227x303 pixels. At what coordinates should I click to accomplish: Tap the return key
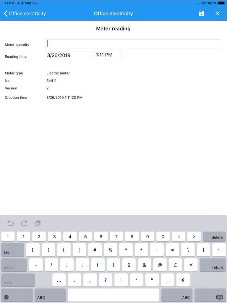click(x=213, y=265)
